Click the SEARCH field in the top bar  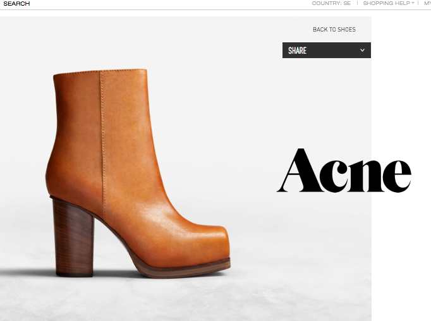pyautogui.click(x=16, y=4)
